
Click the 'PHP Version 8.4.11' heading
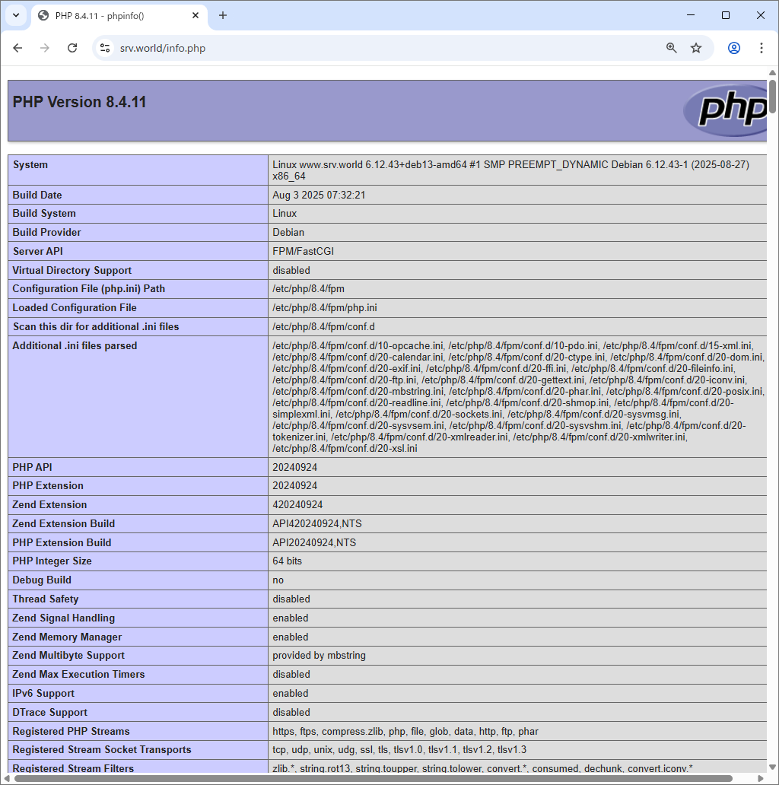79,102
